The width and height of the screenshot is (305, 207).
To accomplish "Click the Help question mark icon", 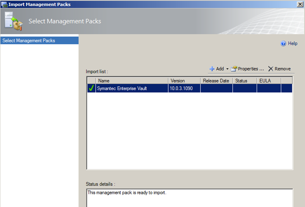I will coord(283,43).
